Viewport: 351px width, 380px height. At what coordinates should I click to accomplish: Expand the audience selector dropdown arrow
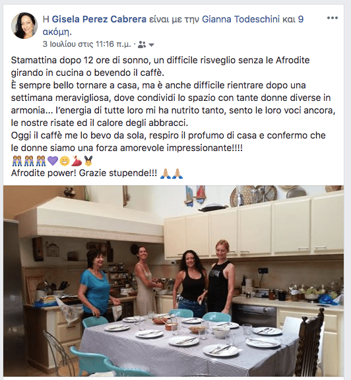[x=151, y=45]
